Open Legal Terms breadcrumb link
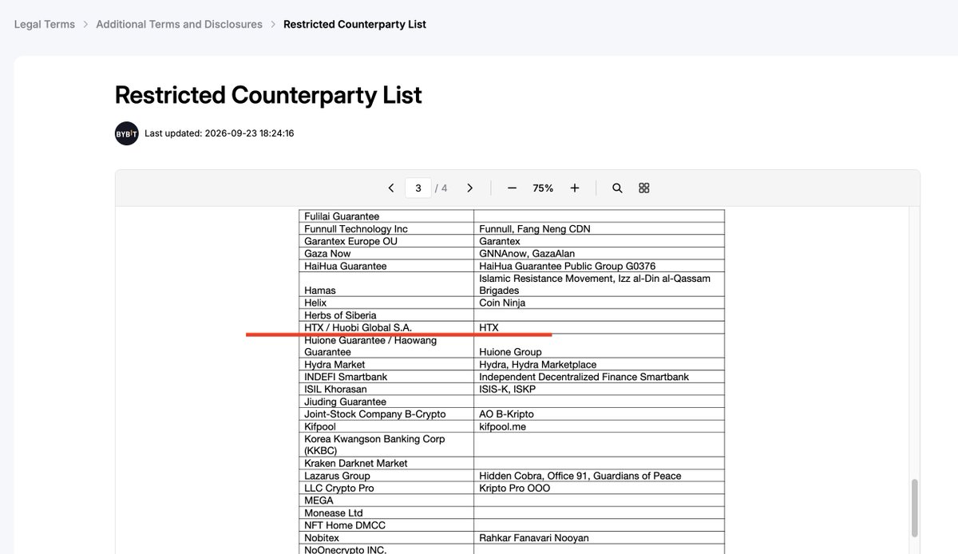 (45, 25)
